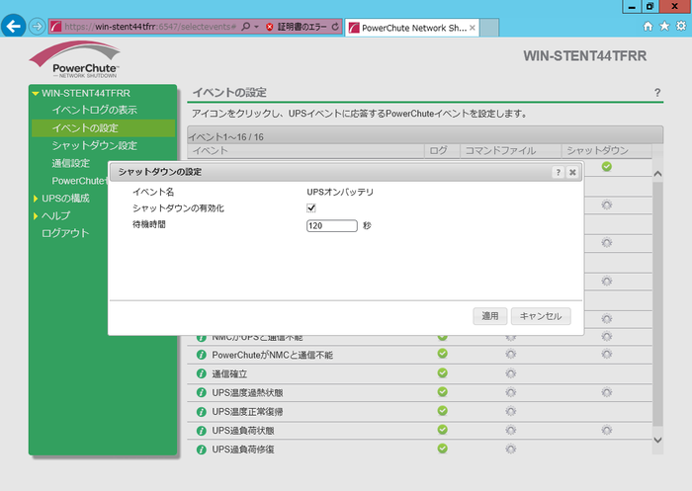Screen dimensions: 692x491
Task: Open shutdown gear for UPS過負荷状態
Action: [607, 430]
